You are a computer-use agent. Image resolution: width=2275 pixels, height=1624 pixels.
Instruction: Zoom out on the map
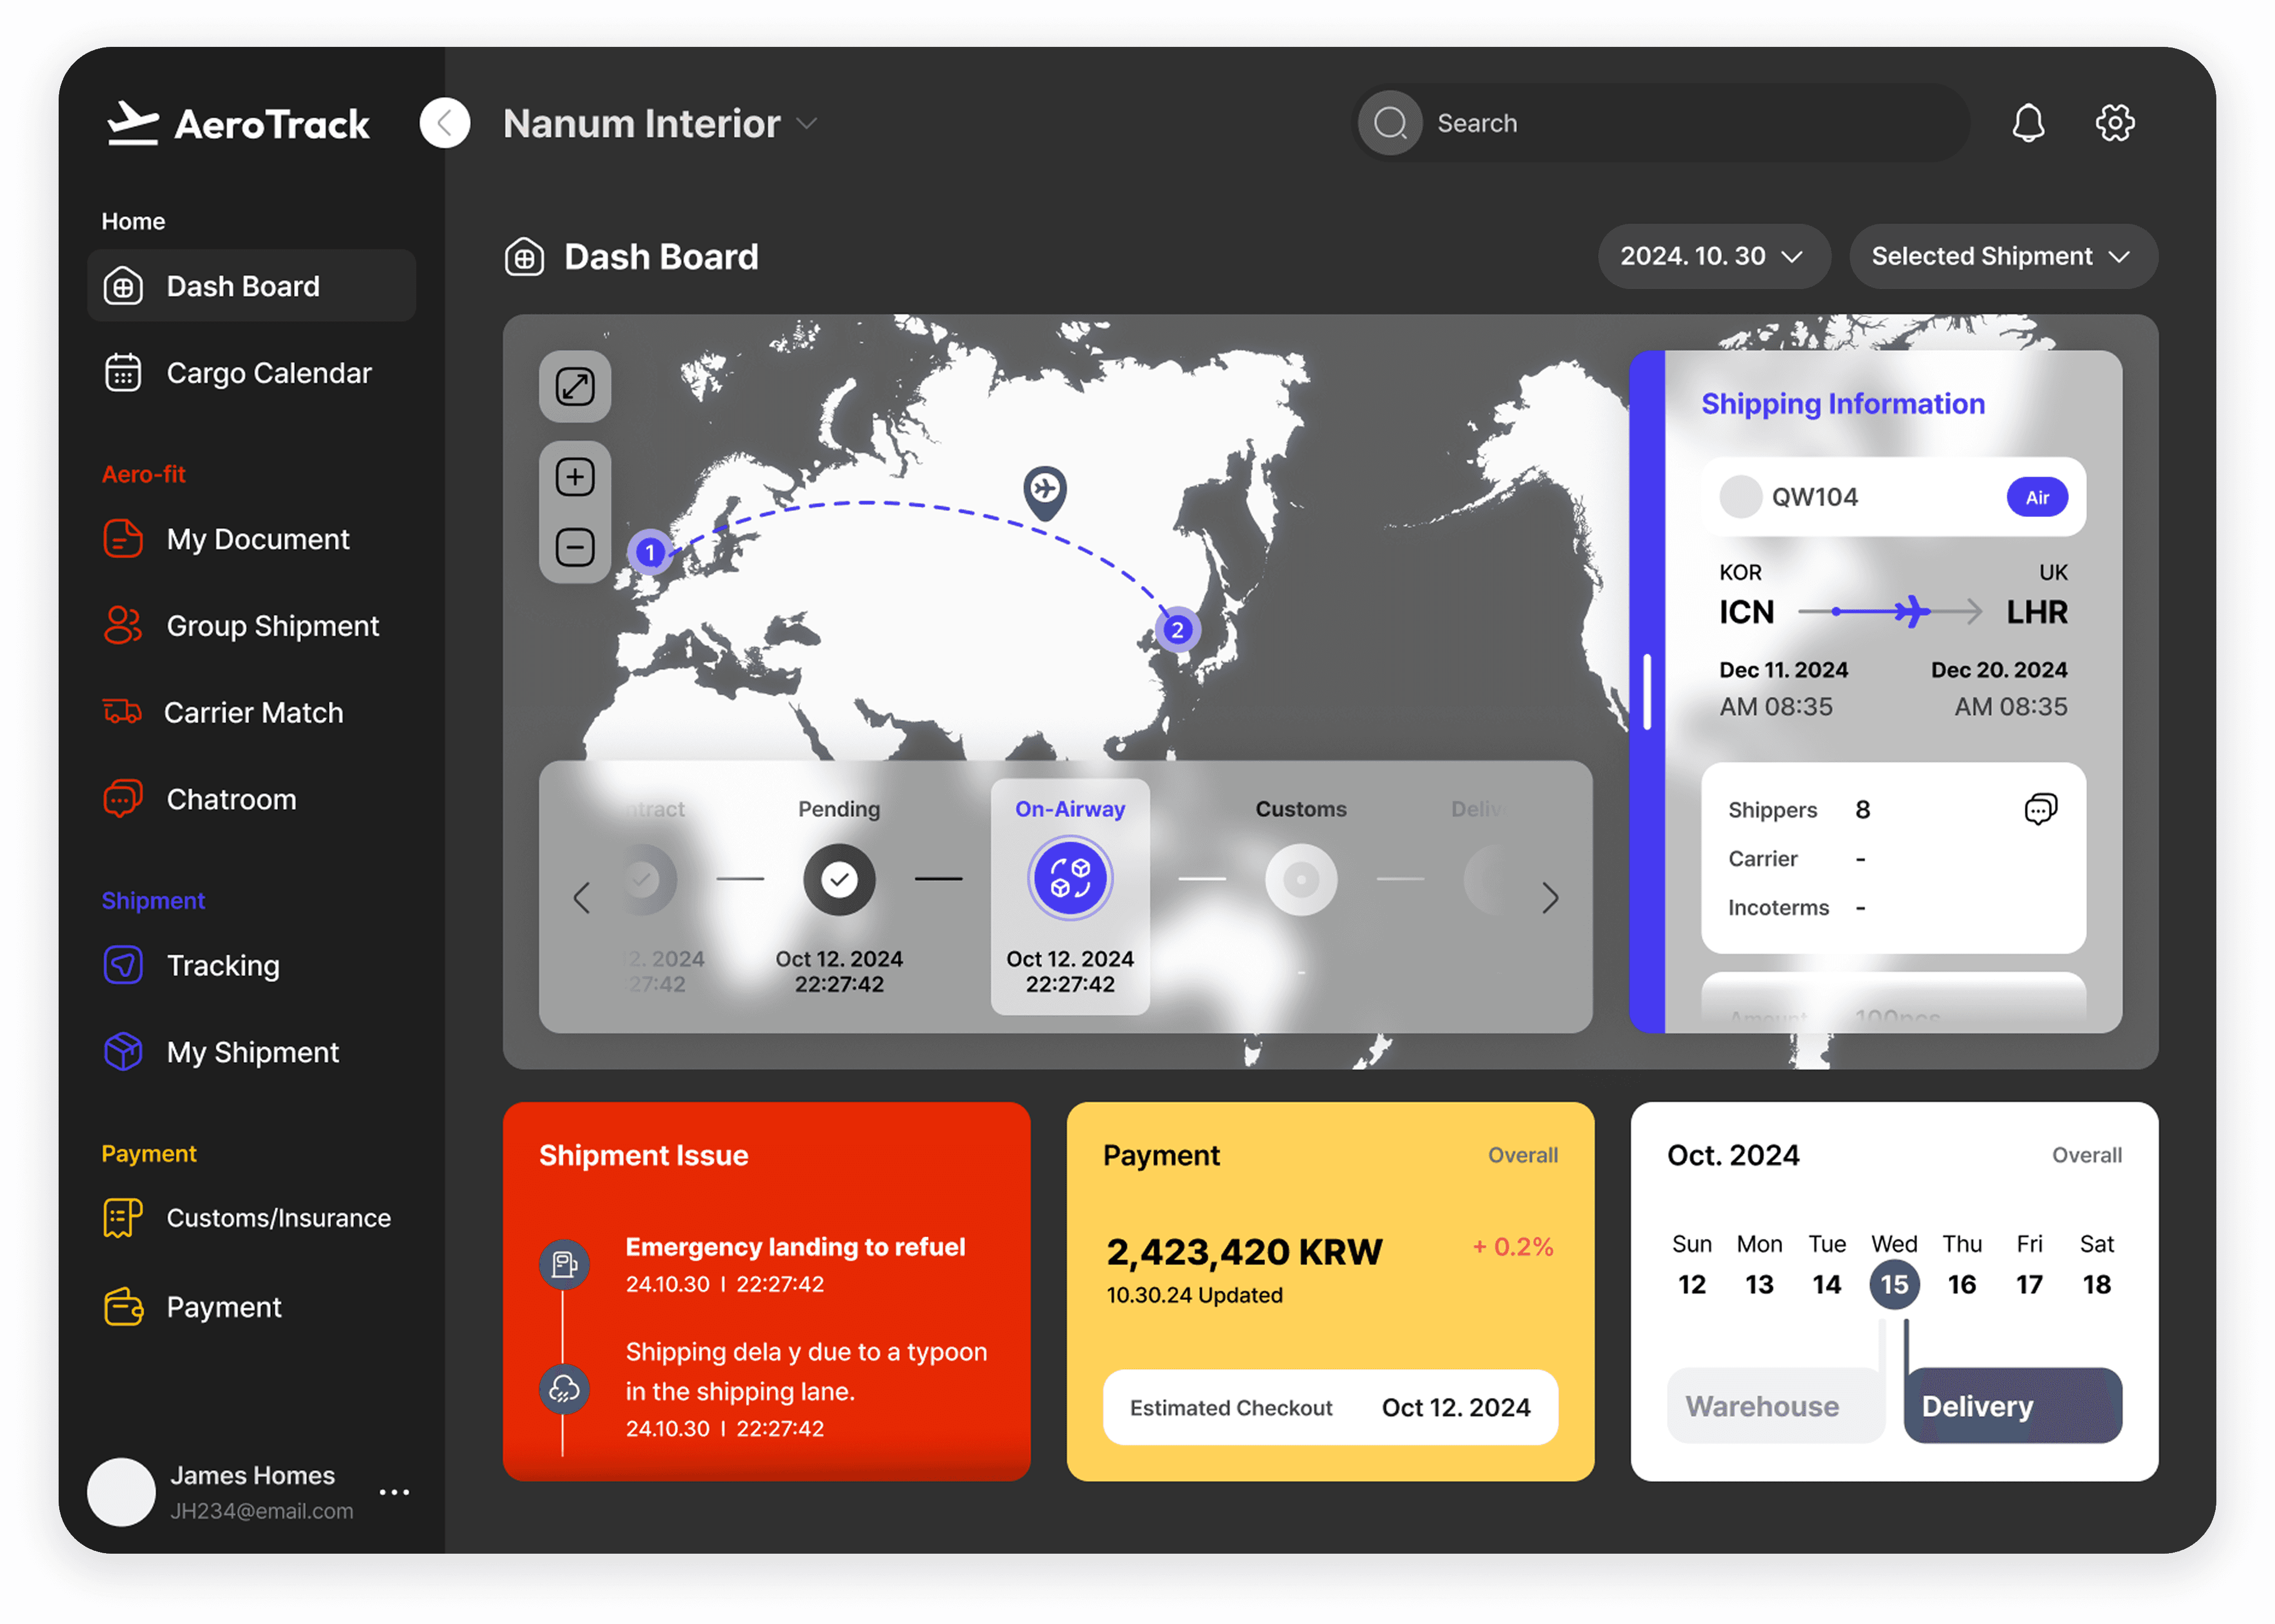(x=575, y=547)
